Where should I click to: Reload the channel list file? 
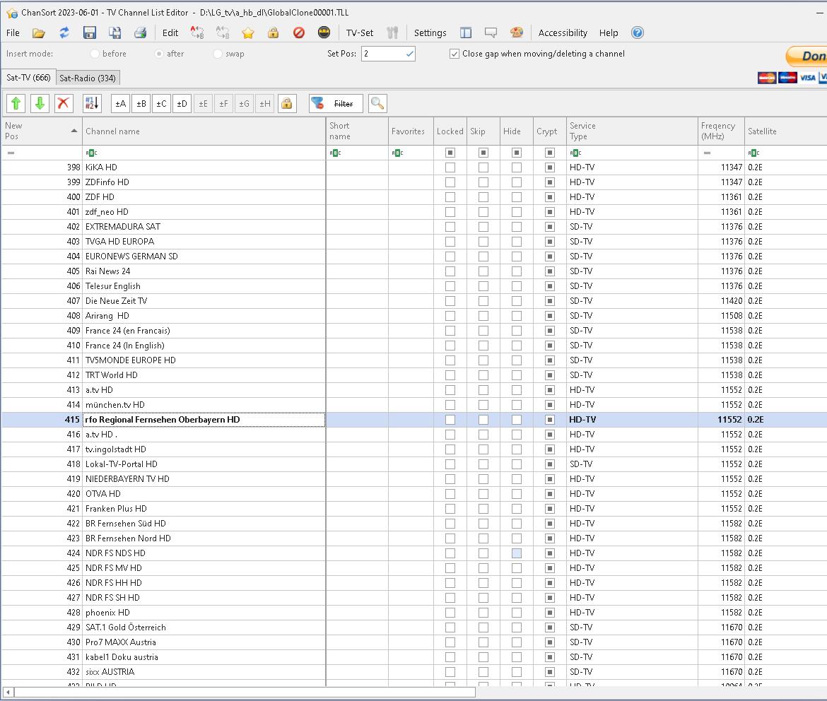(x=64, y=33)
